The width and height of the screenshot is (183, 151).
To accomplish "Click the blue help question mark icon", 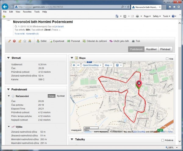I will 173,16.
